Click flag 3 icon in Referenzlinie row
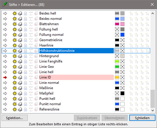The width and height of the screenshot is (157, 128). click(x=142, y=109)
